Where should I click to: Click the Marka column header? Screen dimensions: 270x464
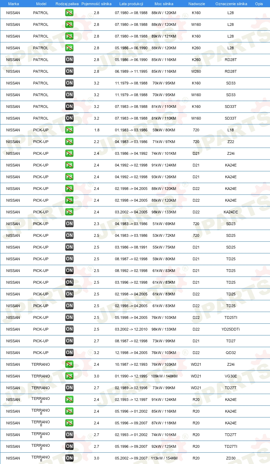13,4
